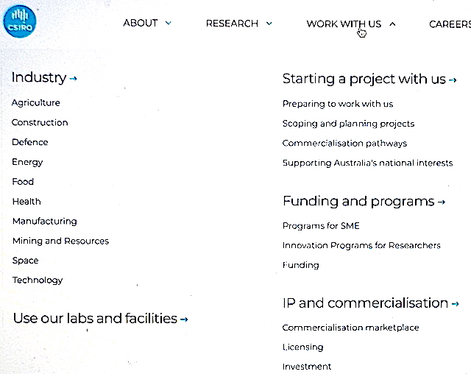Open the Careers menu item

click(x=449, y=24)
